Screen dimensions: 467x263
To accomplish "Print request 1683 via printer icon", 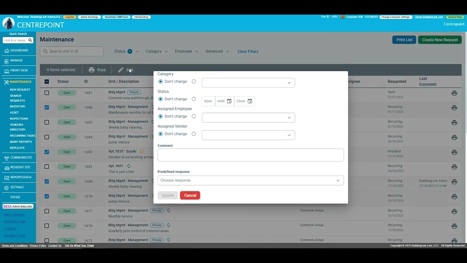I will pyautogui.click(x=454, y=152).
